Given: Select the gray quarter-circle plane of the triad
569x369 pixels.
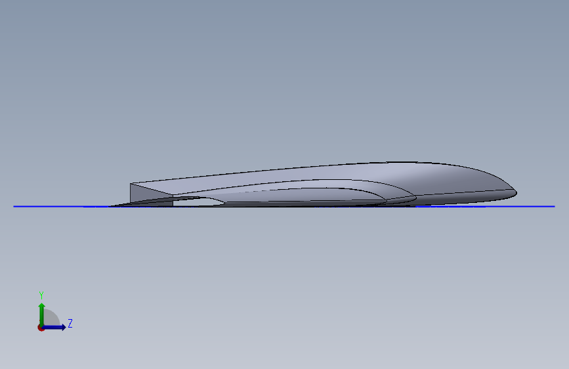Looking at the screenshot, I should click(x=51, y=318).
